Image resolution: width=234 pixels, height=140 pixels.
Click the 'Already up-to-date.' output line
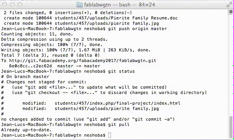point(26,130)
